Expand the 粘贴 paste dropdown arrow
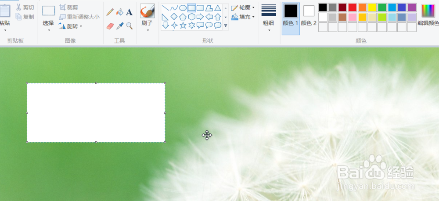 (5, 30)
